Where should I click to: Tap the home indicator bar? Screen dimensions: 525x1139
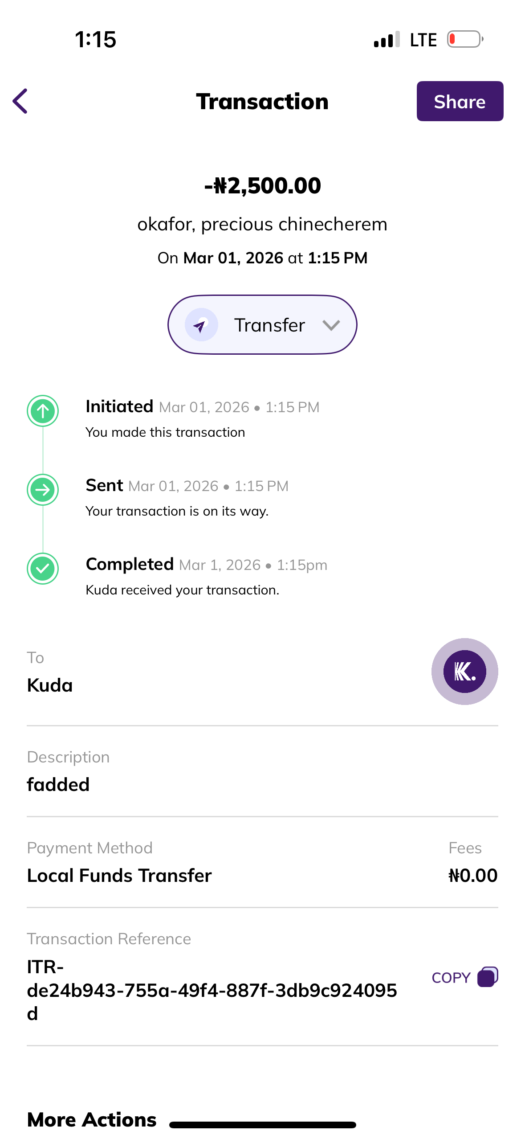262,1125
